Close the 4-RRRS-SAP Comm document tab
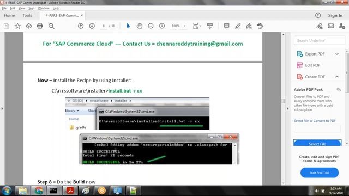The width and height of the screenshot is (349, 196). pos(82,15)
